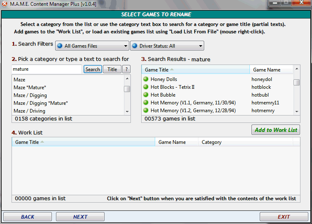Viewport: 312px width, 224px height.
Task: Sort search results by Game Title header
Action: click(x=196, y=69)
